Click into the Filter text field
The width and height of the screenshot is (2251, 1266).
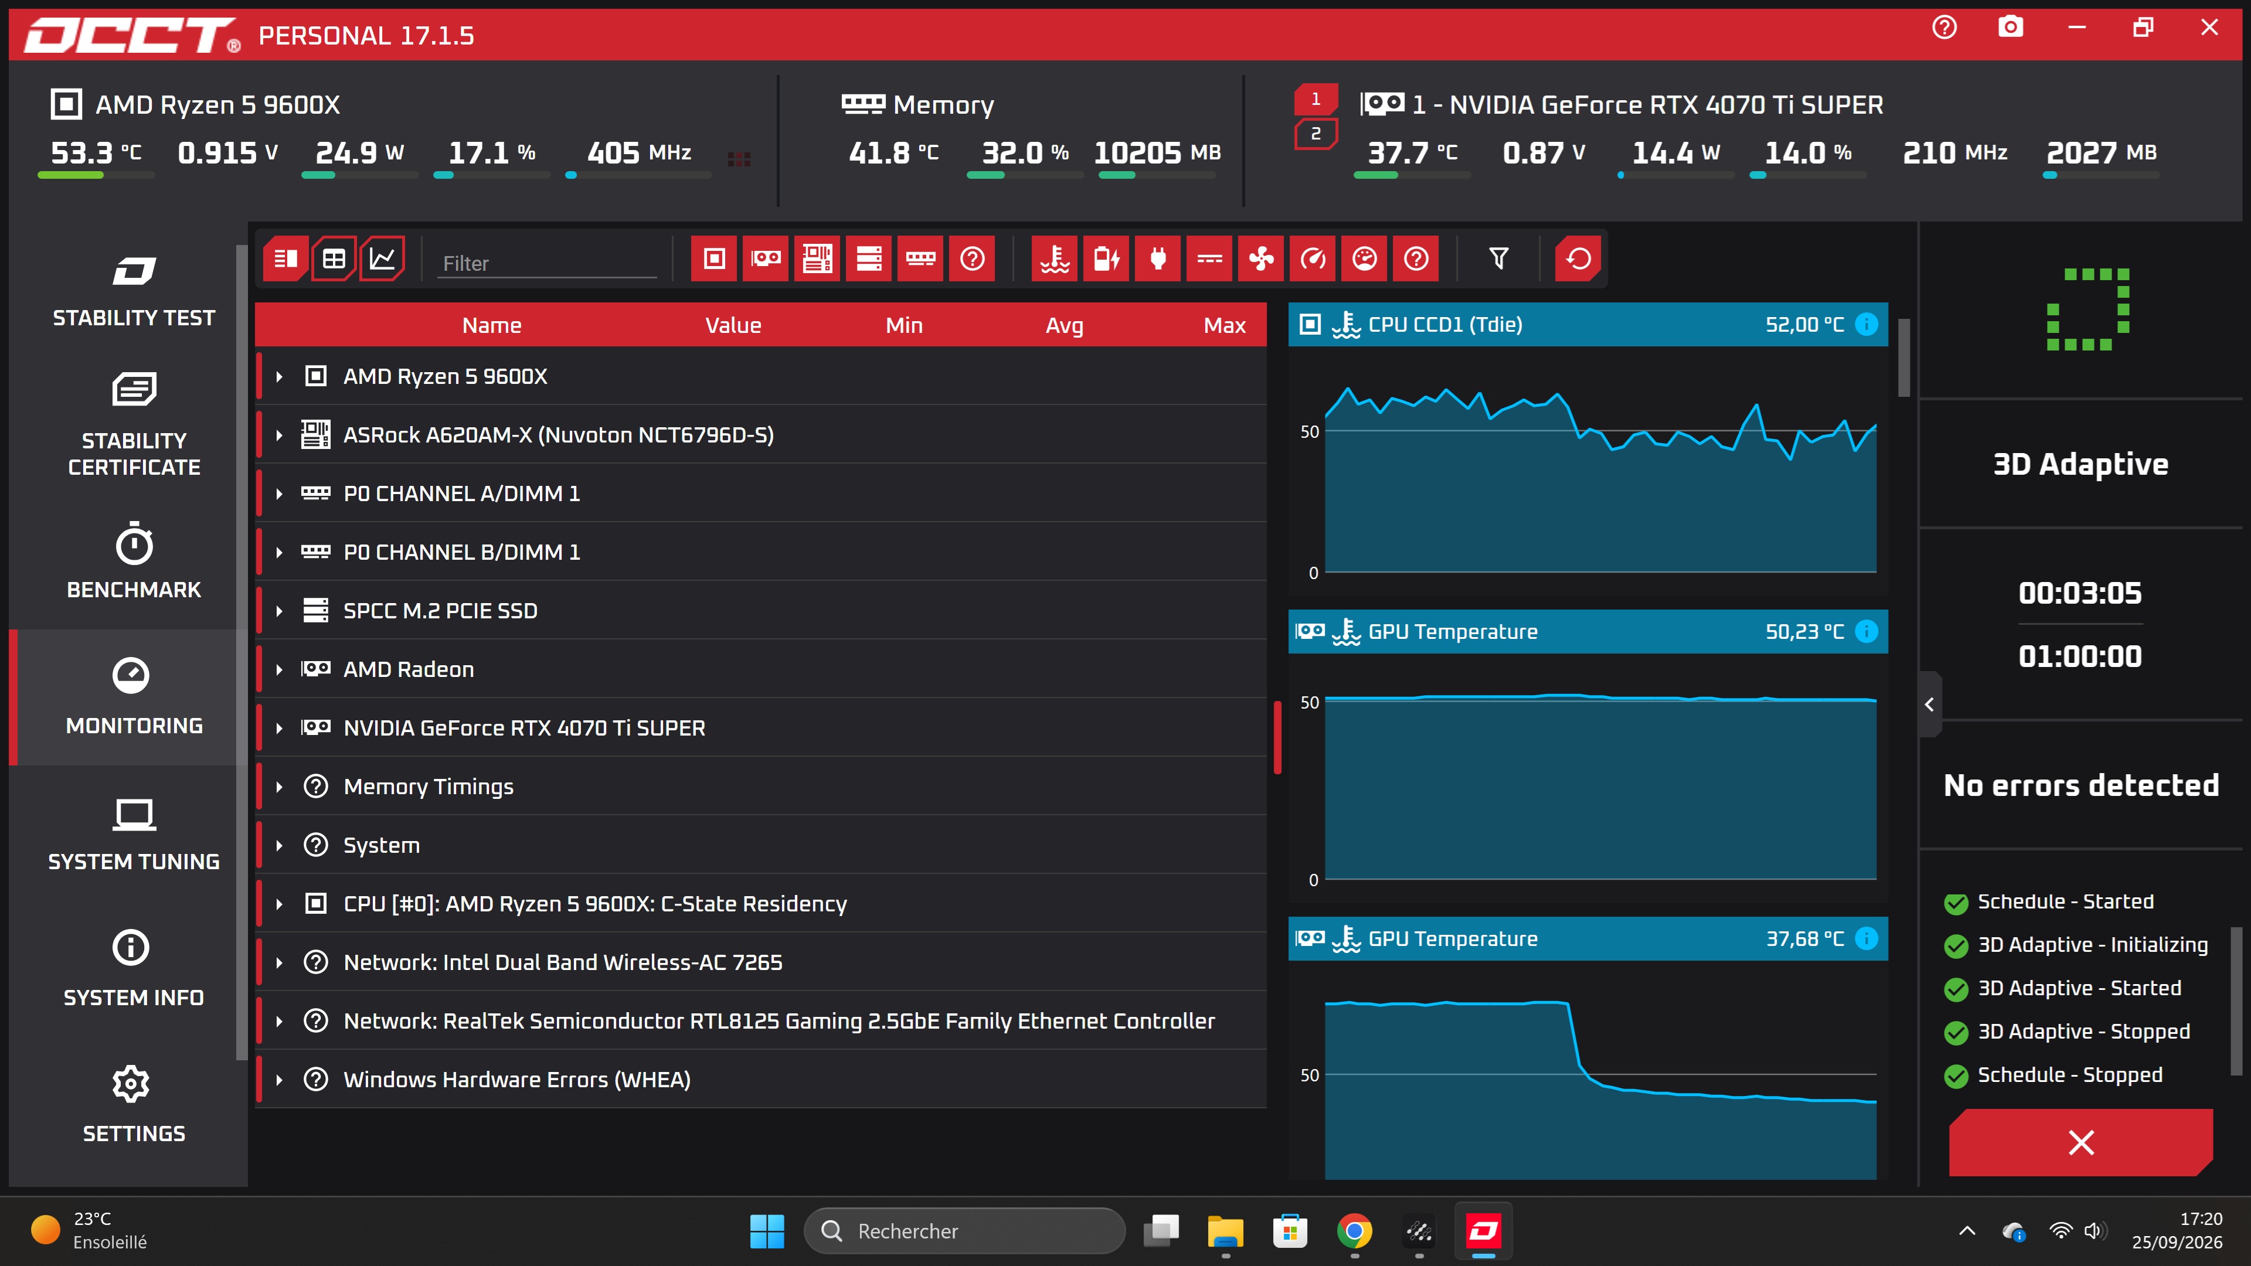[547, 263]
